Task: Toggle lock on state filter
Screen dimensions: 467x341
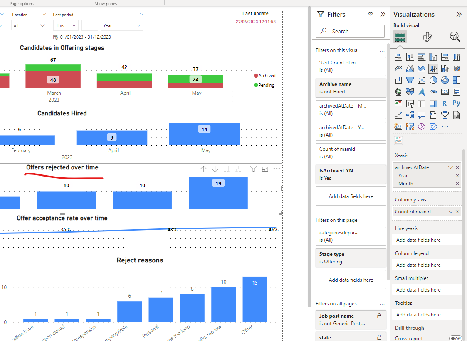Action: [x=379, y=337]
